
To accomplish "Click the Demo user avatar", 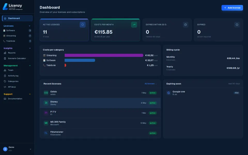I will coord(5,149).
